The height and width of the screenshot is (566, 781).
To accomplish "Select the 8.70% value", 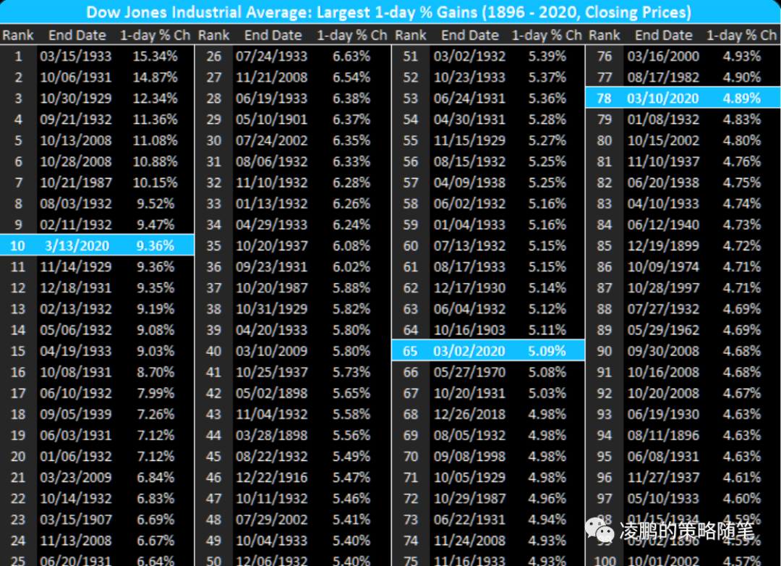I will 156,372.
